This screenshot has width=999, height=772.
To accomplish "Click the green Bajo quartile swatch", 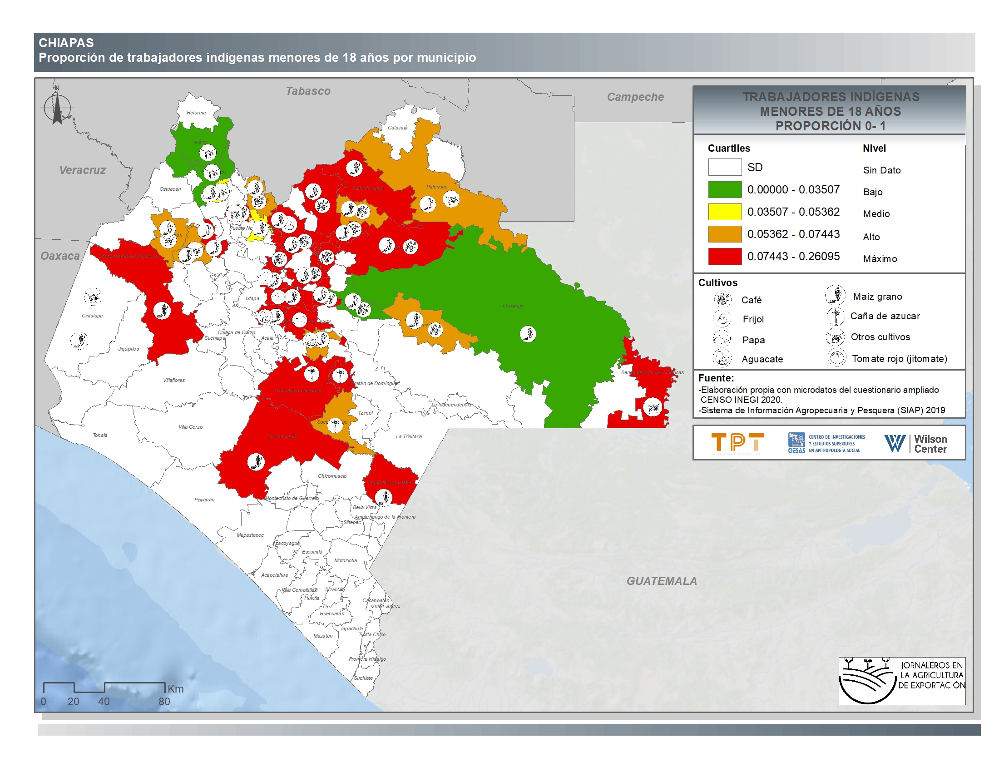I will (725, 189).
